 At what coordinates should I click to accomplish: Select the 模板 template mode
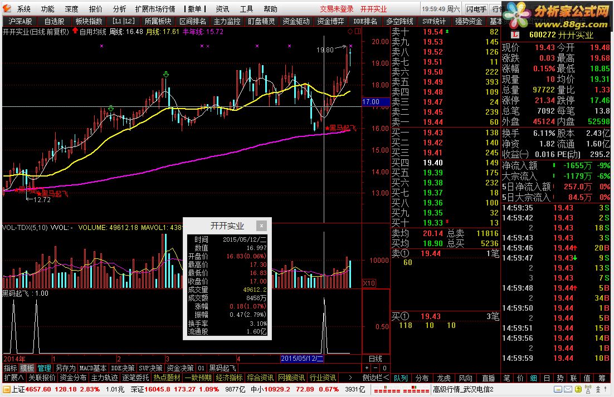[27, 368]
